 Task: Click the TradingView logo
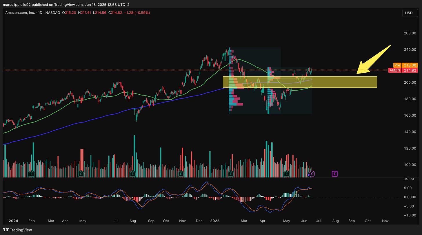[x=17, y=230]
